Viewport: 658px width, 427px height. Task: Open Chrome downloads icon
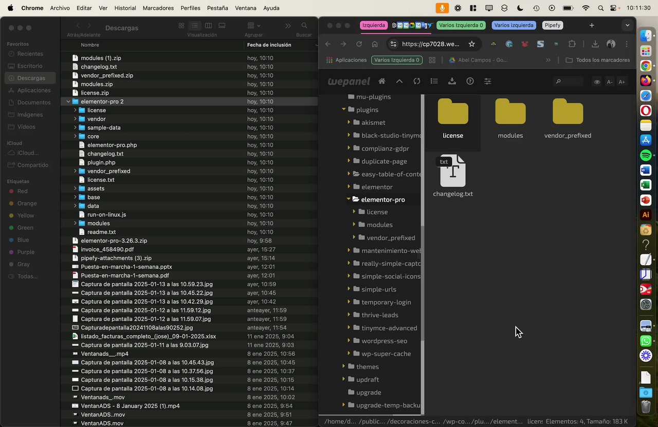click(x=595, y=44)
